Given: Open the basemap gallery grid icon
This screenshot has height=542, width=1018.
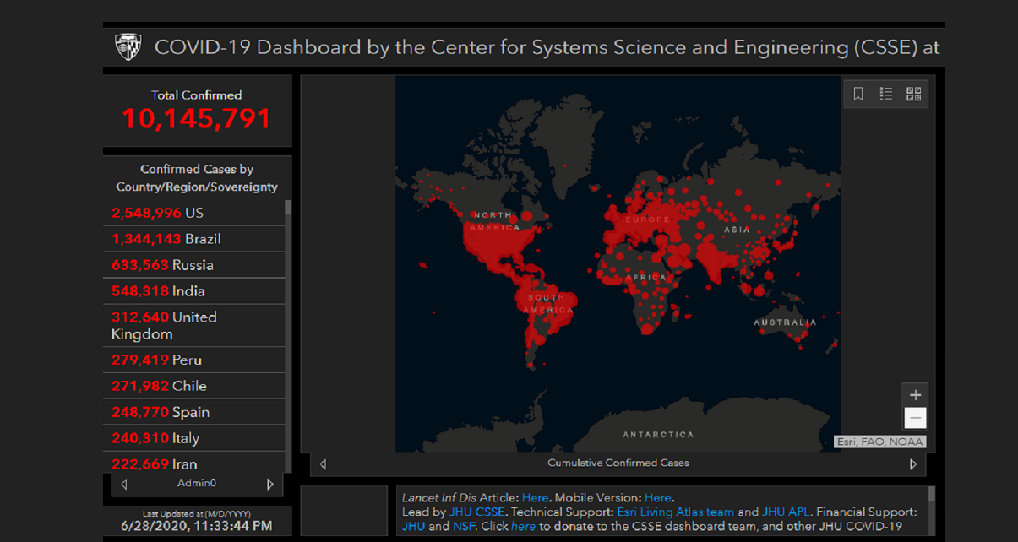Looking at the screenshot, I should point(913,94).
